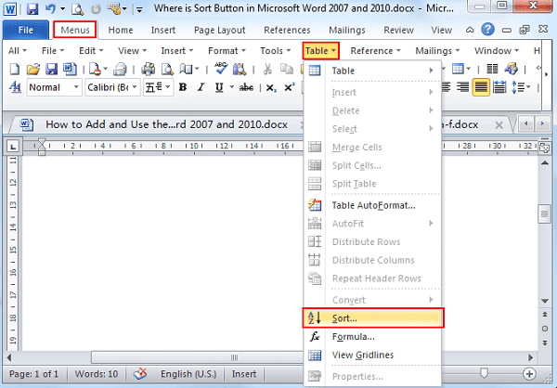Open the Normal style dropdown
Screen dimensions: 557x388
[76, 87]
